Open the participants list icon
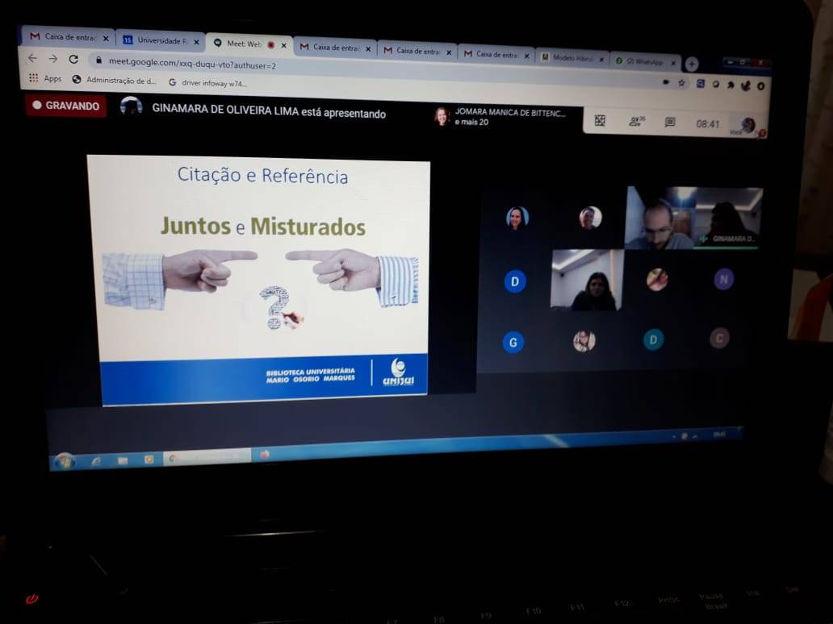The image size is (833, 624). tap(636, 122)
